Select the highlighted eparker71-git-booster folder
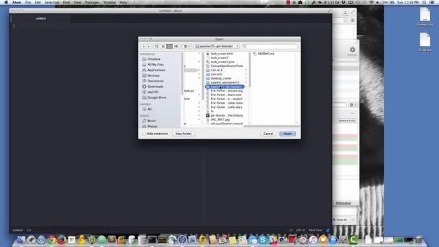This screenshot has width=439, height=247. tap(225, 86)
